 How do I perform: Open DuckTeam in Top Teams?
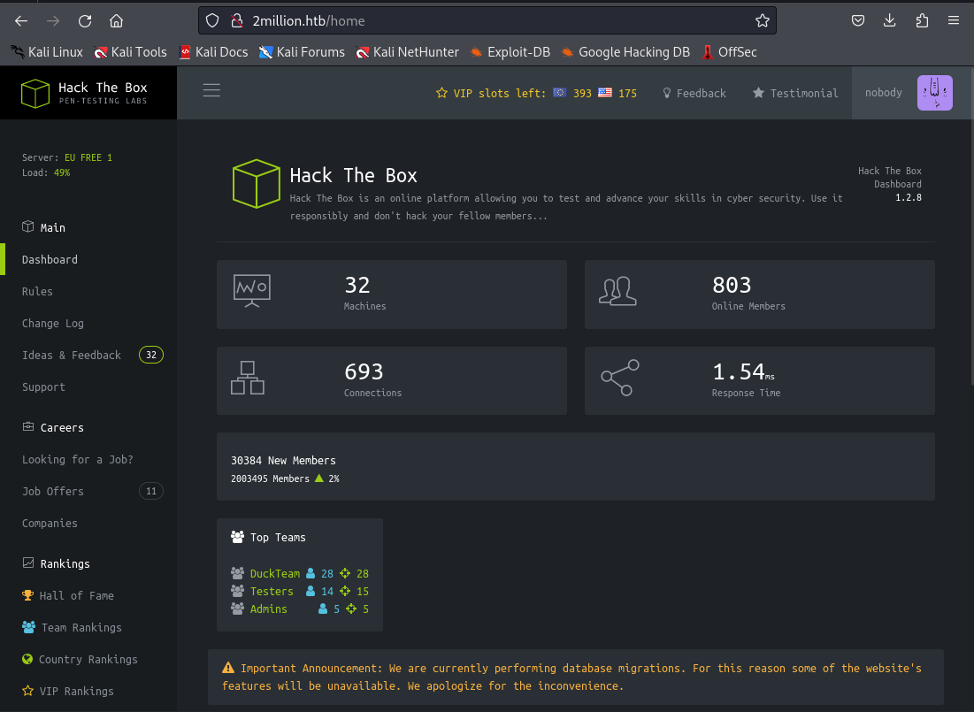274,573
